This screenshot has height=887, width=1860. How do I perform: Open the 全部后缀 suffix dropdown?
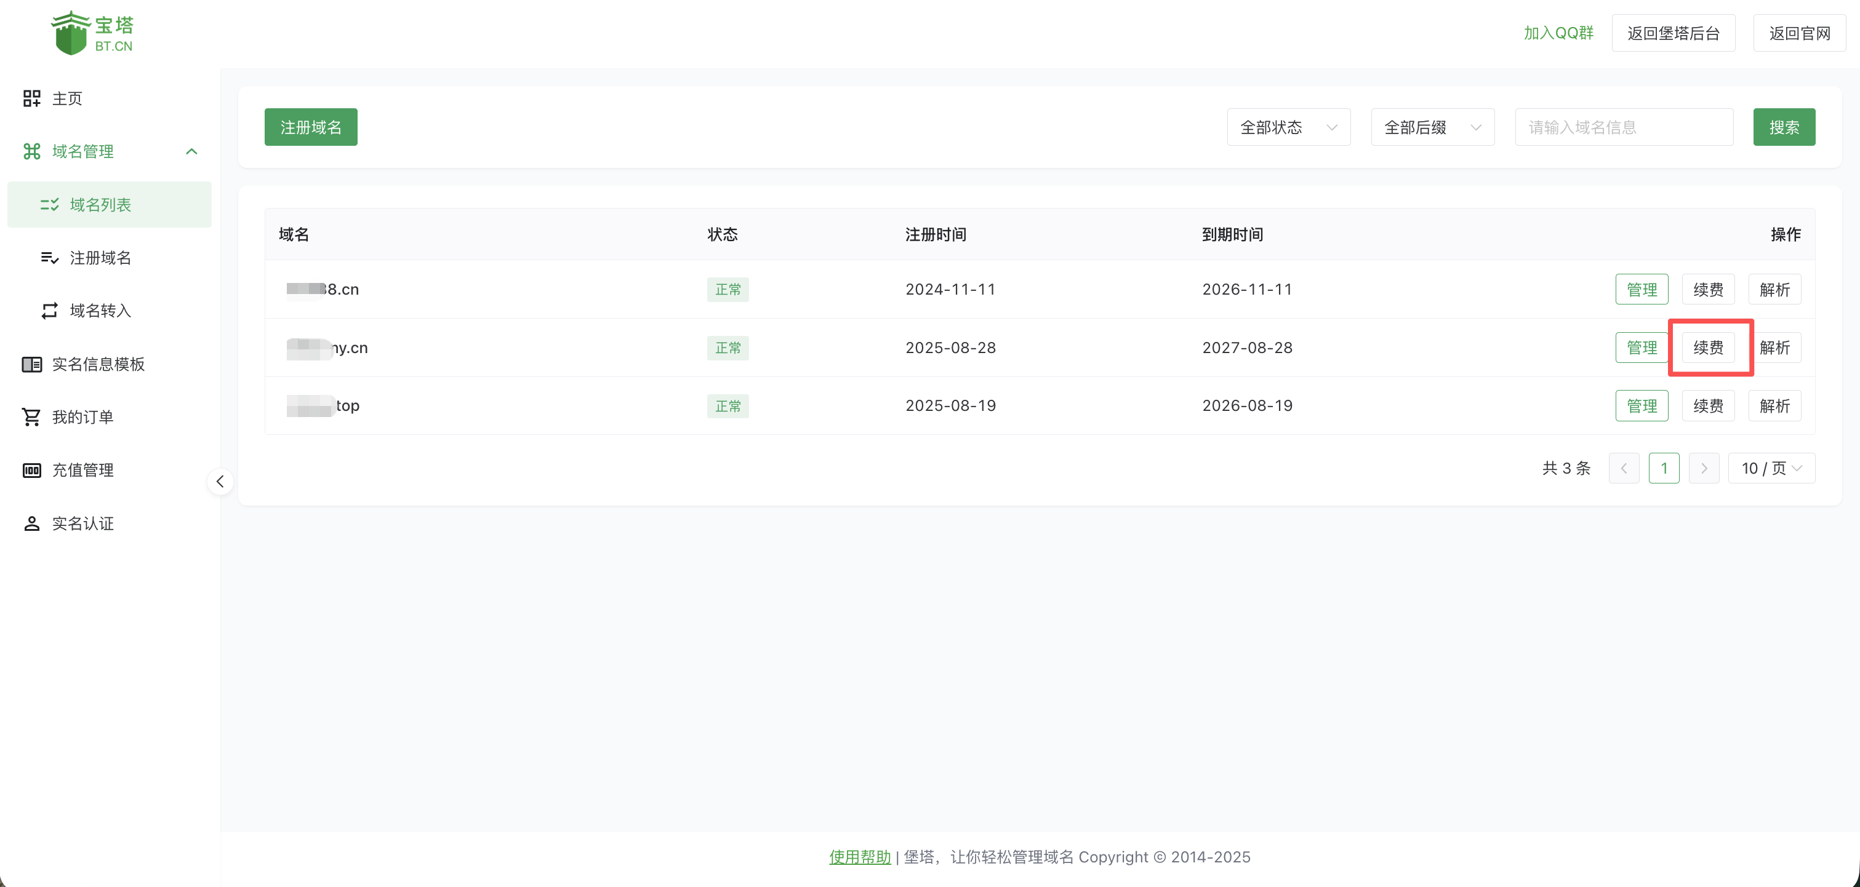click(x=1432, y=126)
